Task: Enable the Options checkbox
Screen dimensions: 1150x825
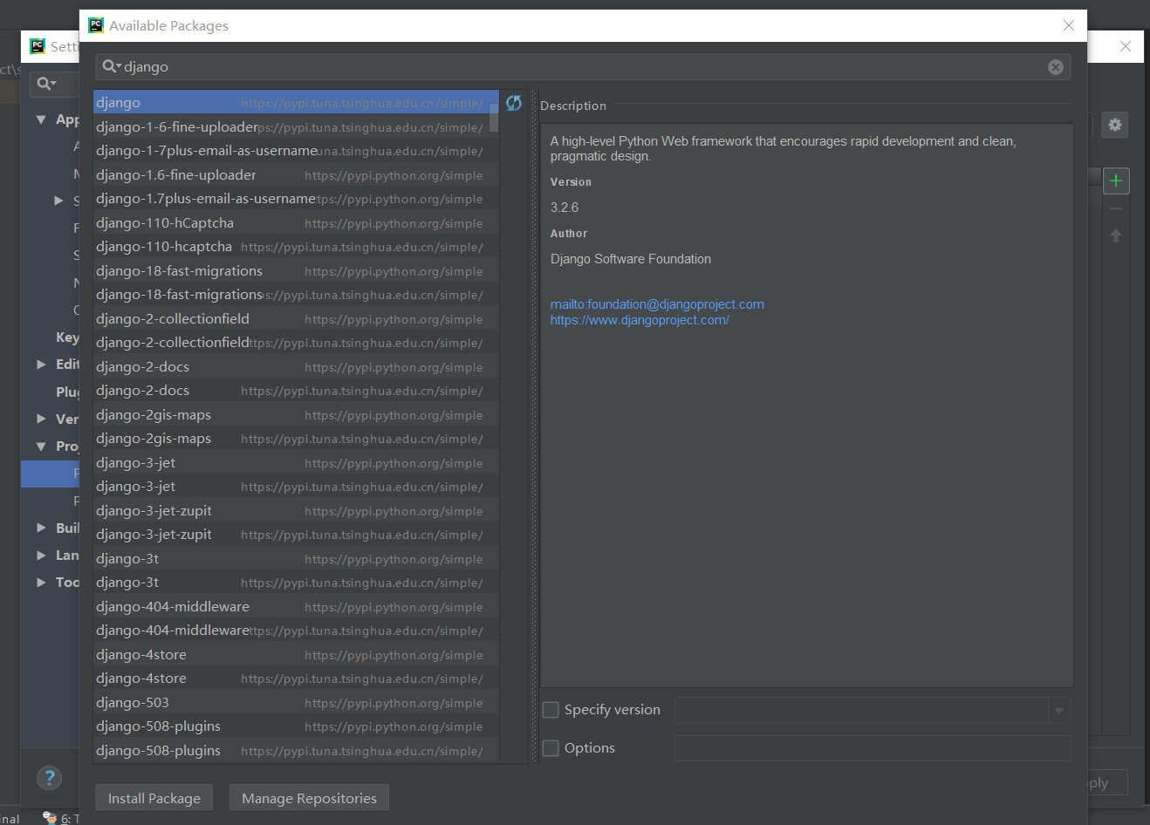Action: pyautogui.click(x=551, y=748)
